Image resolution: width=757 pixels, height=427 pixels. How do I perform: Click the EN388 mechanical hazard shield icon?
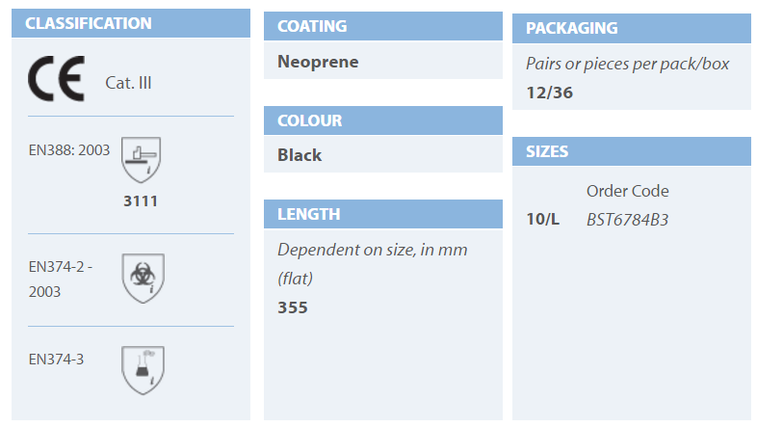[141, 160]
